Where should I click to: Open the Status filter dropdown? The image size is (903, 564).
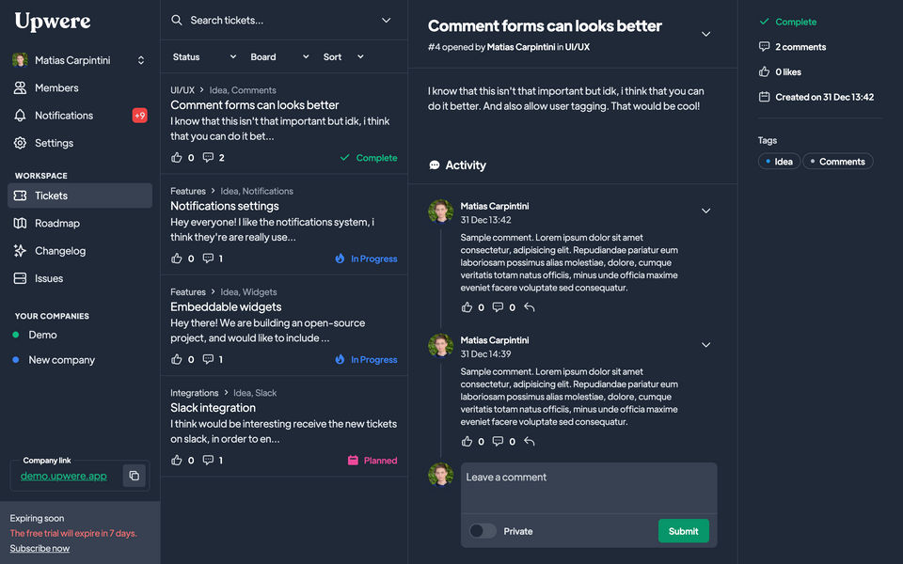coord(204,56)
